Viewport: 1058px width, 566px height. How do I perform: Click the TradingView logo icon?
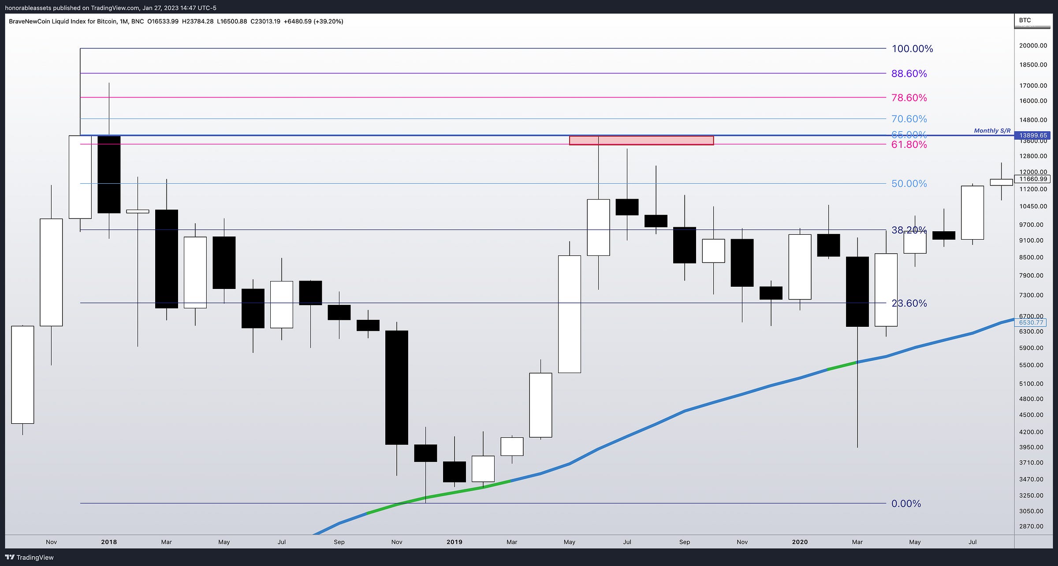(10, 557)
